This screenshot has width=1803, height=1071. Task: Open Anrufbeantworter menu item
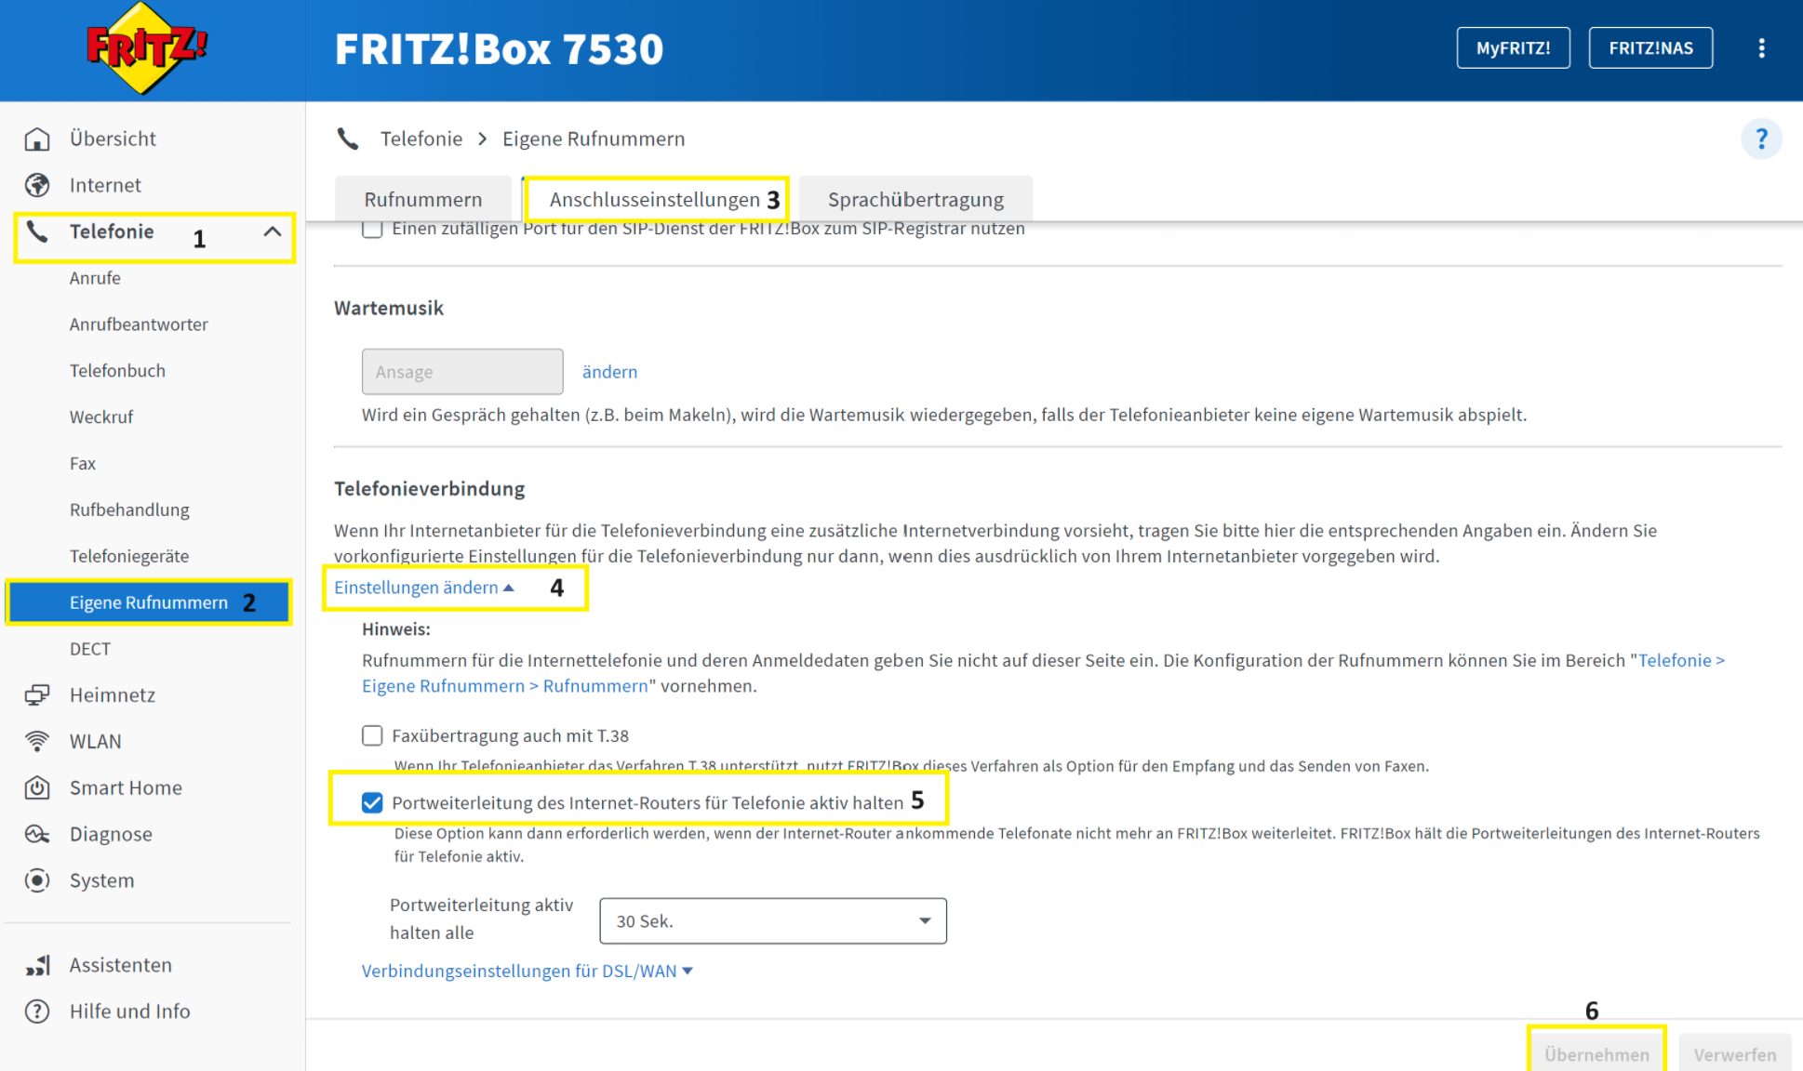[139, 324]
